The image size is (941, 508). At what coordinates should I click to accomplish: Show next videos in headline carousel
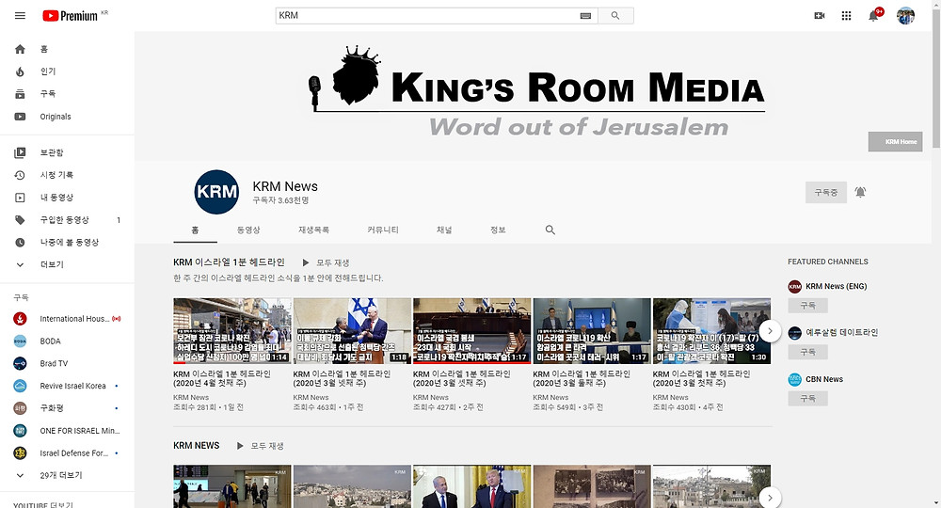pyautogui.click(x=770, y=331)
